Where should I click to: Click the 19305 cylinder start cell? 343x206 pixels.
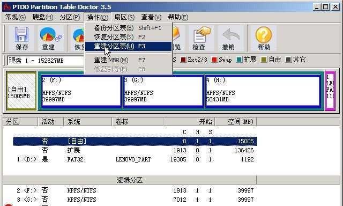coord(178,159)
